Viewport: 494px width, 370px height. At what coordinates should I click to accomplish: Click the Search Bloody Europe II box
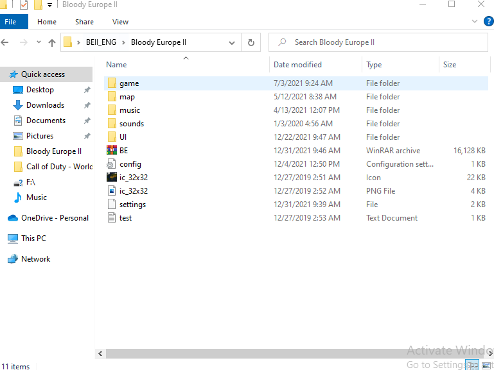click(378, 42)
